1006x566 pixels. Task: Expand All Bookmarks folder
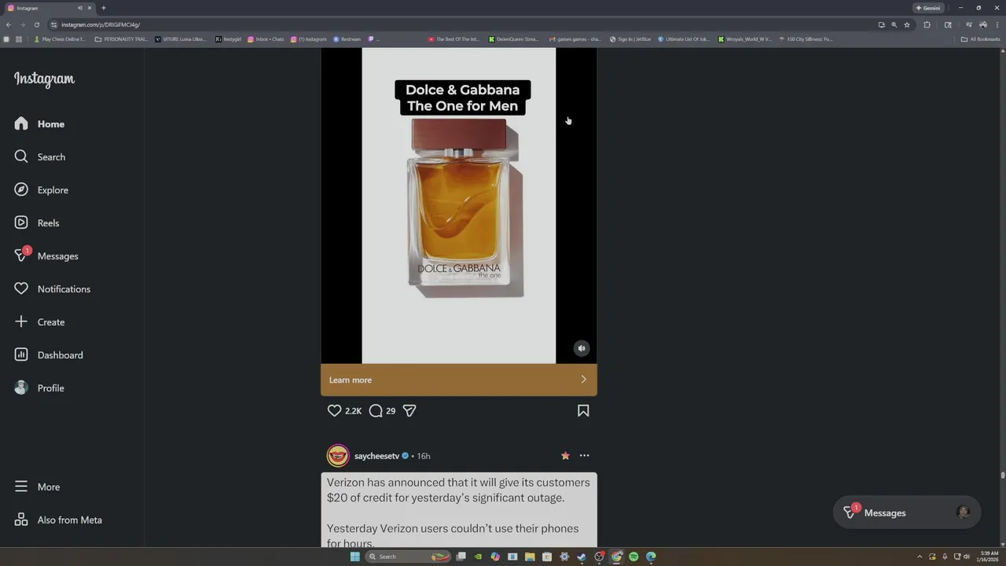pos(981,39)
